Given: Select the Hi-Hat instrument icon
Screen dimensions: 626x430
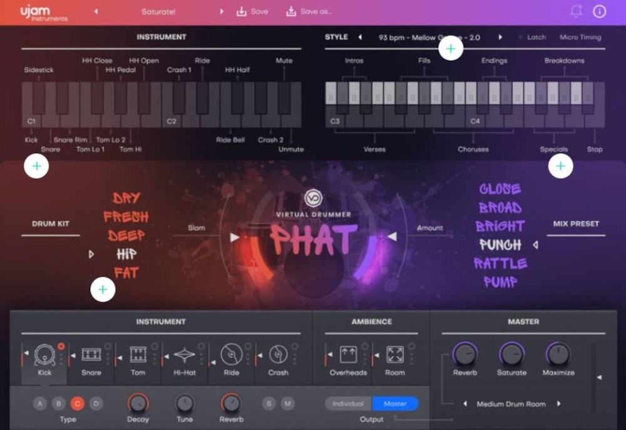Looking at the screenshot, I should pyautogui.click(x=185, y=354).
